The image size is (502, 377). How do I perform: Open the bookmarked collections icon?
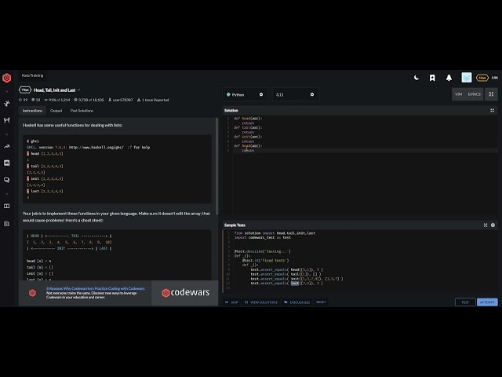point(432,78)
